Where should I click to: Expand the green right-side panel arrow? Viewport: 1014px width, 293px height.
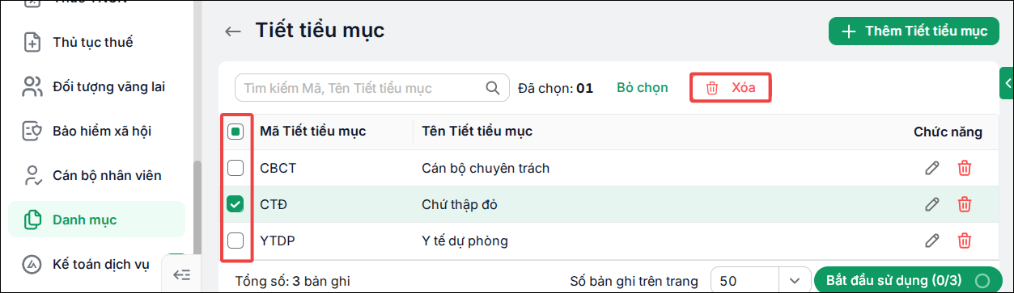(1008, 82)
